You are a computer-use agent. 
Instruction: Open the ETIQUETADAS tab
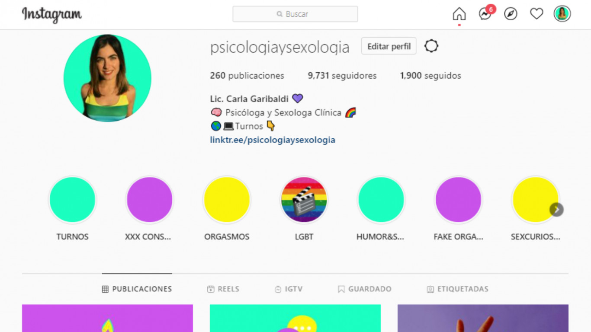tap(458, 289)
